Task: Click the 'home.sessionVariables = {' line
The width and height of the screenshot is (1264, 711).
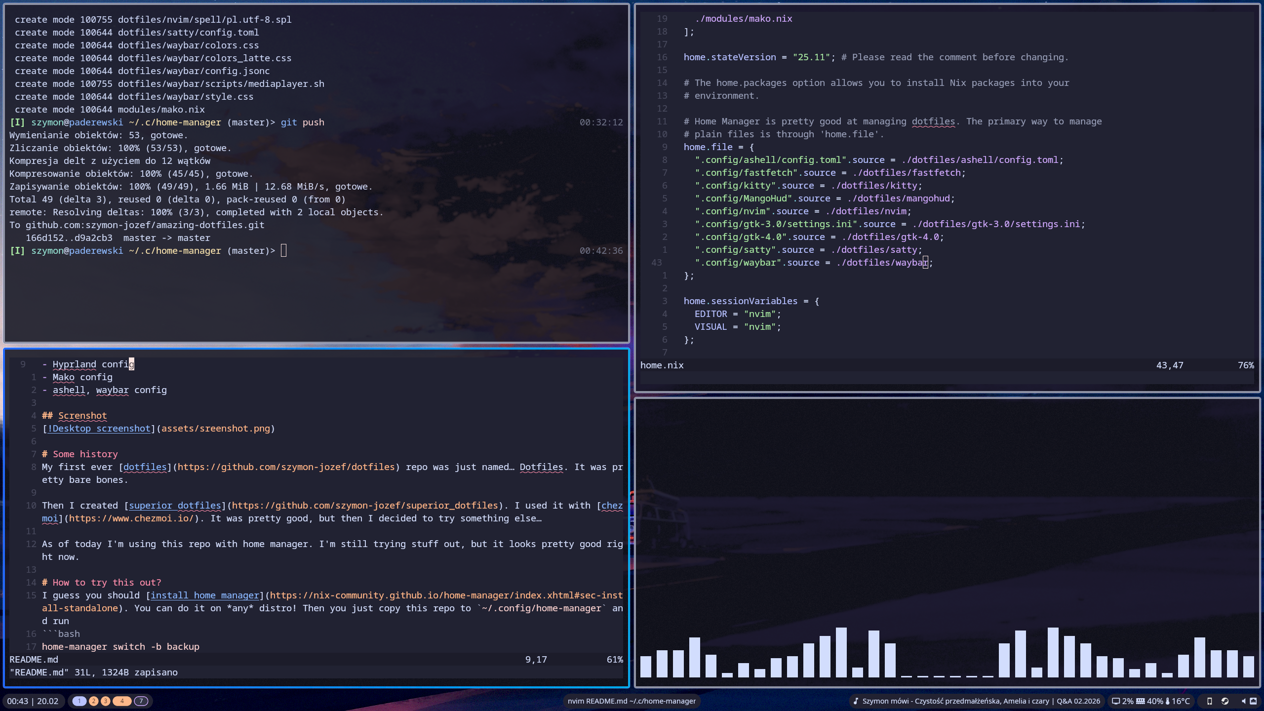Action: [x=751, y=301]
